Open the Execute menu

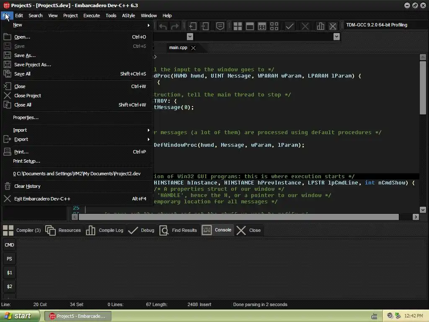point(92,16)
